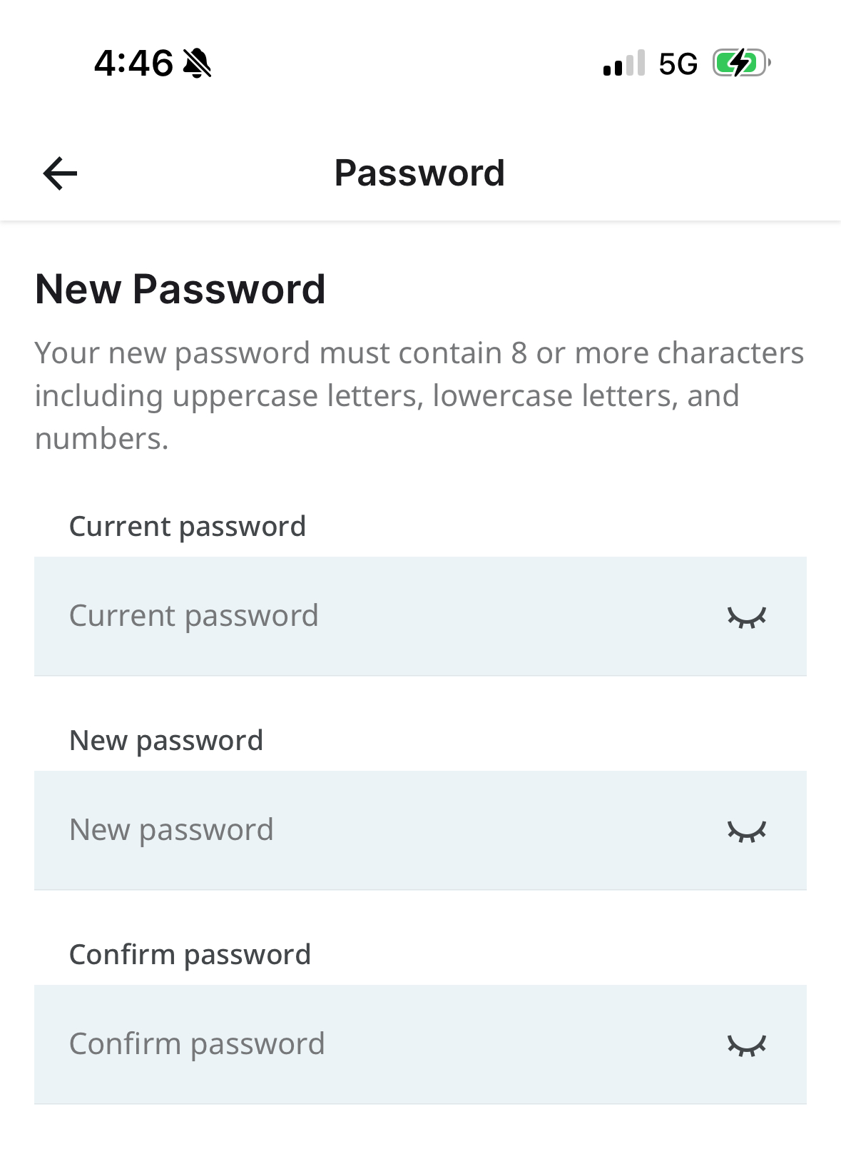The height and width of the screenshot is (1169, 841).
Task: Tap the Password page title
Action: point(419,173)
